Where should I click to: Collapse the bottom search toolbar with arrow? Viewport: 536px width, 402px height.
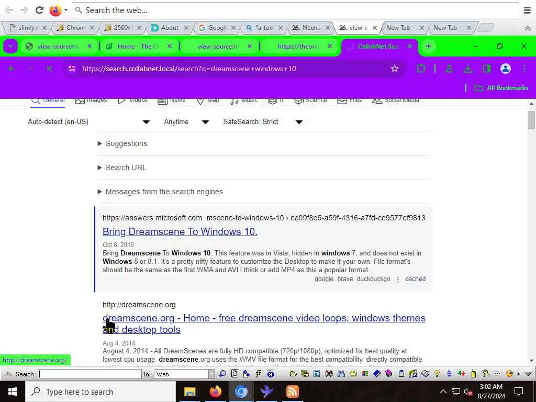pos(7,374)
